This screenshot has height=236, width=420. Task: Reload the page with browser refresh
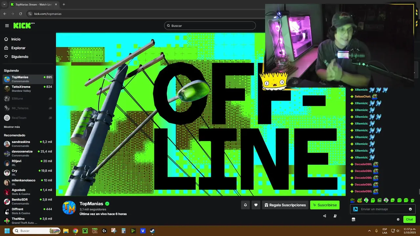coord(20,14)
